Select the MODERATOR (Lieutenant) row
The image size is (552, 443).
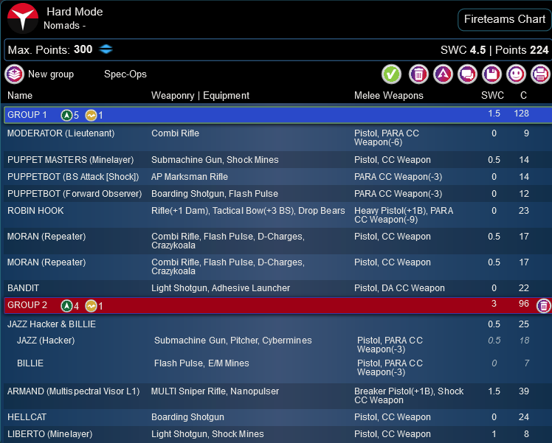tap(277, 138)
